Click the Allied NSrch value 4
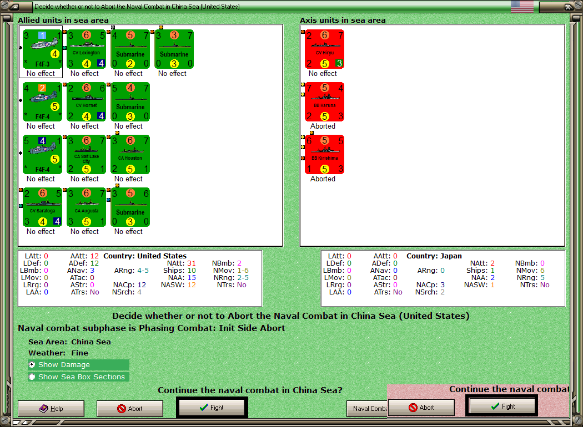This screenshot has width=583, height=427. pos(139,292)
